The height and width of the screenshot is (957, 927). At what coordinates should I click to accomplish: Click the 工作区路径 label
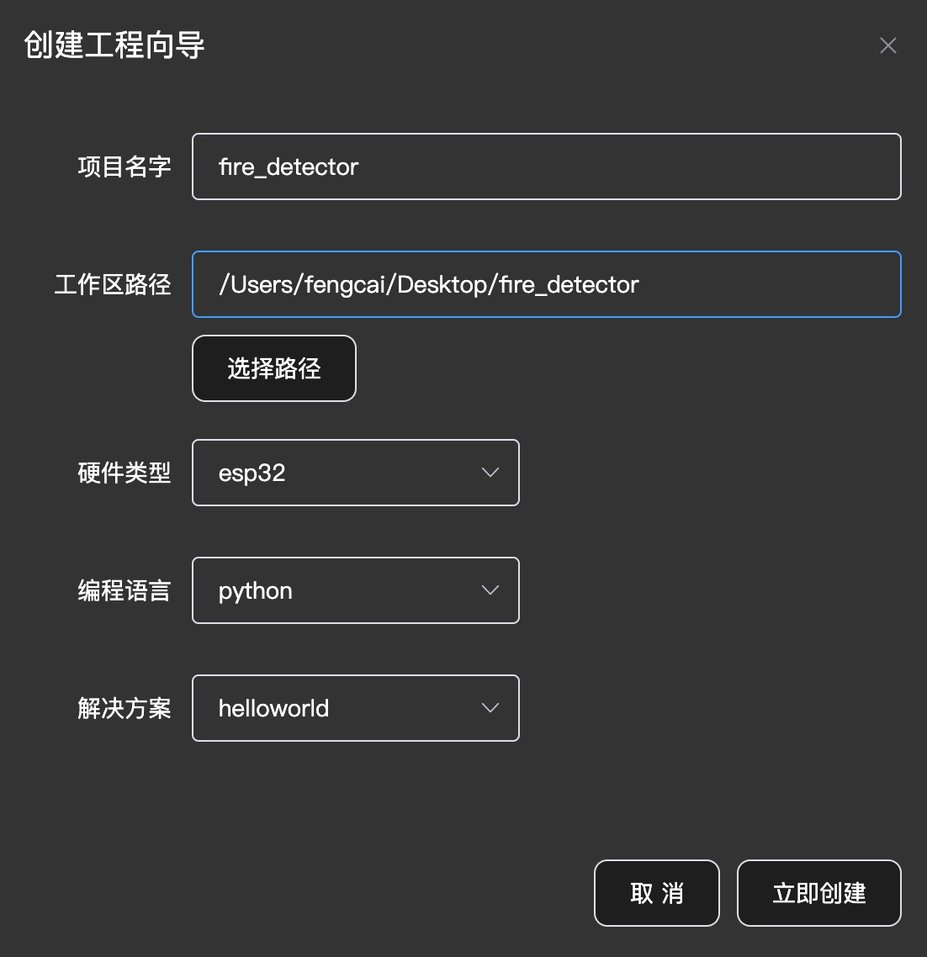(113, 284)
